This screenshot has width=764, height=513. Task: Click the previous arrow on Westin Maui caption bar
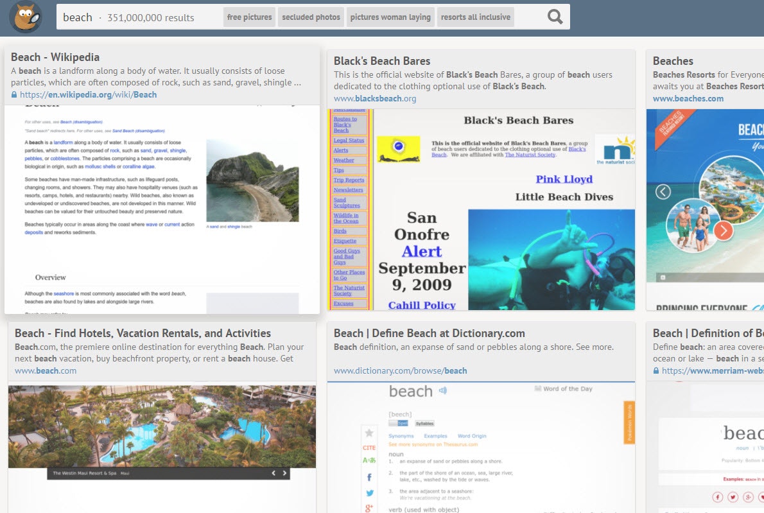click(273, 473)
